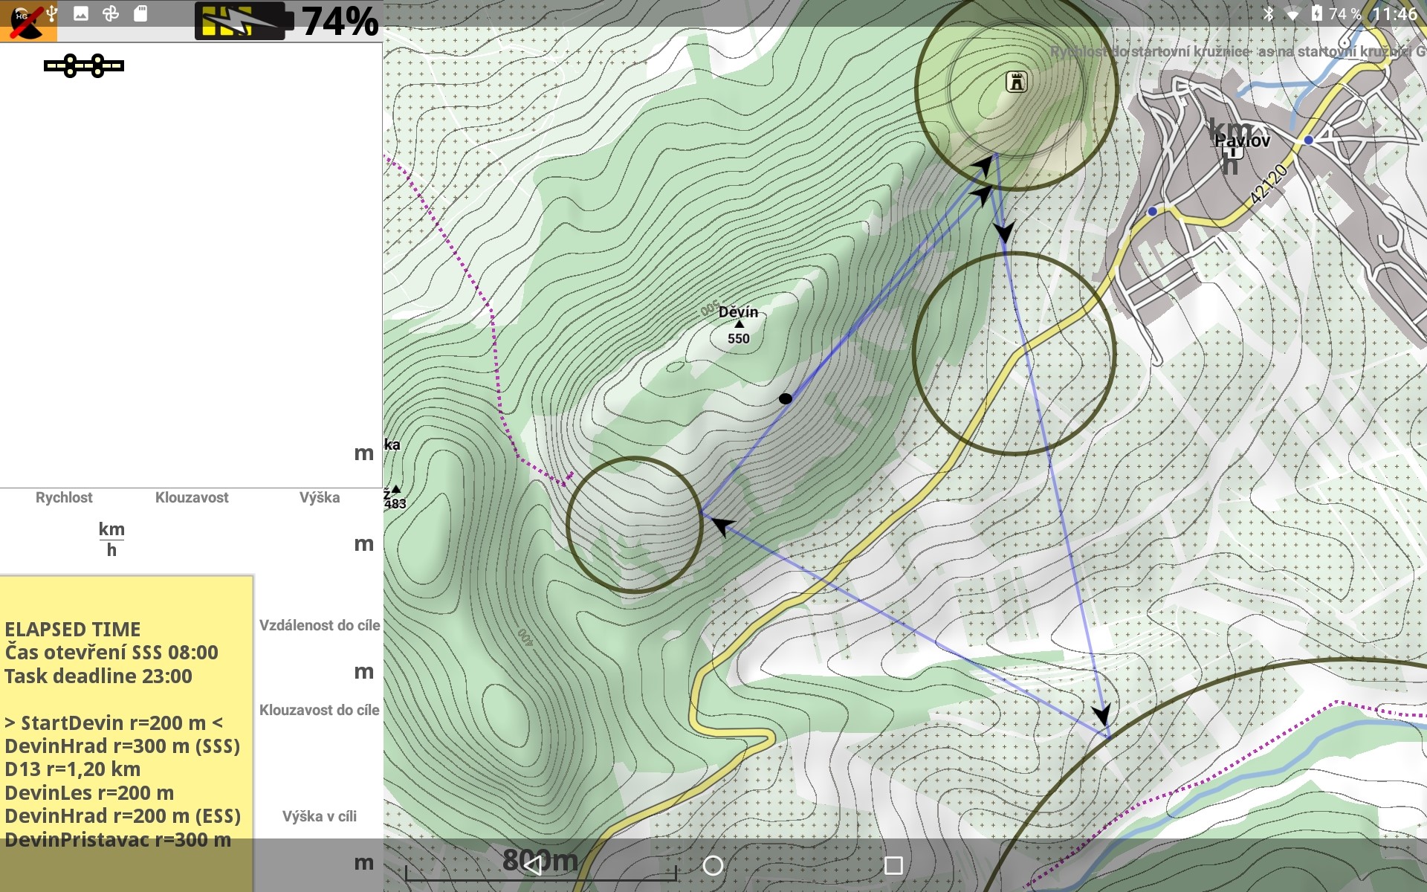Tap the small charging battery icon
The height and width of the screenshot is (892, 1427).
click(x=1317, y=13)
